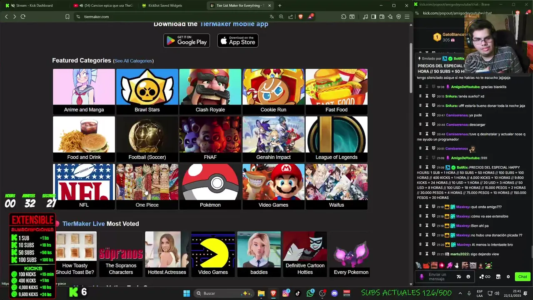
Task: Click the purple microphone icon in chat
Action: (422, 277)
